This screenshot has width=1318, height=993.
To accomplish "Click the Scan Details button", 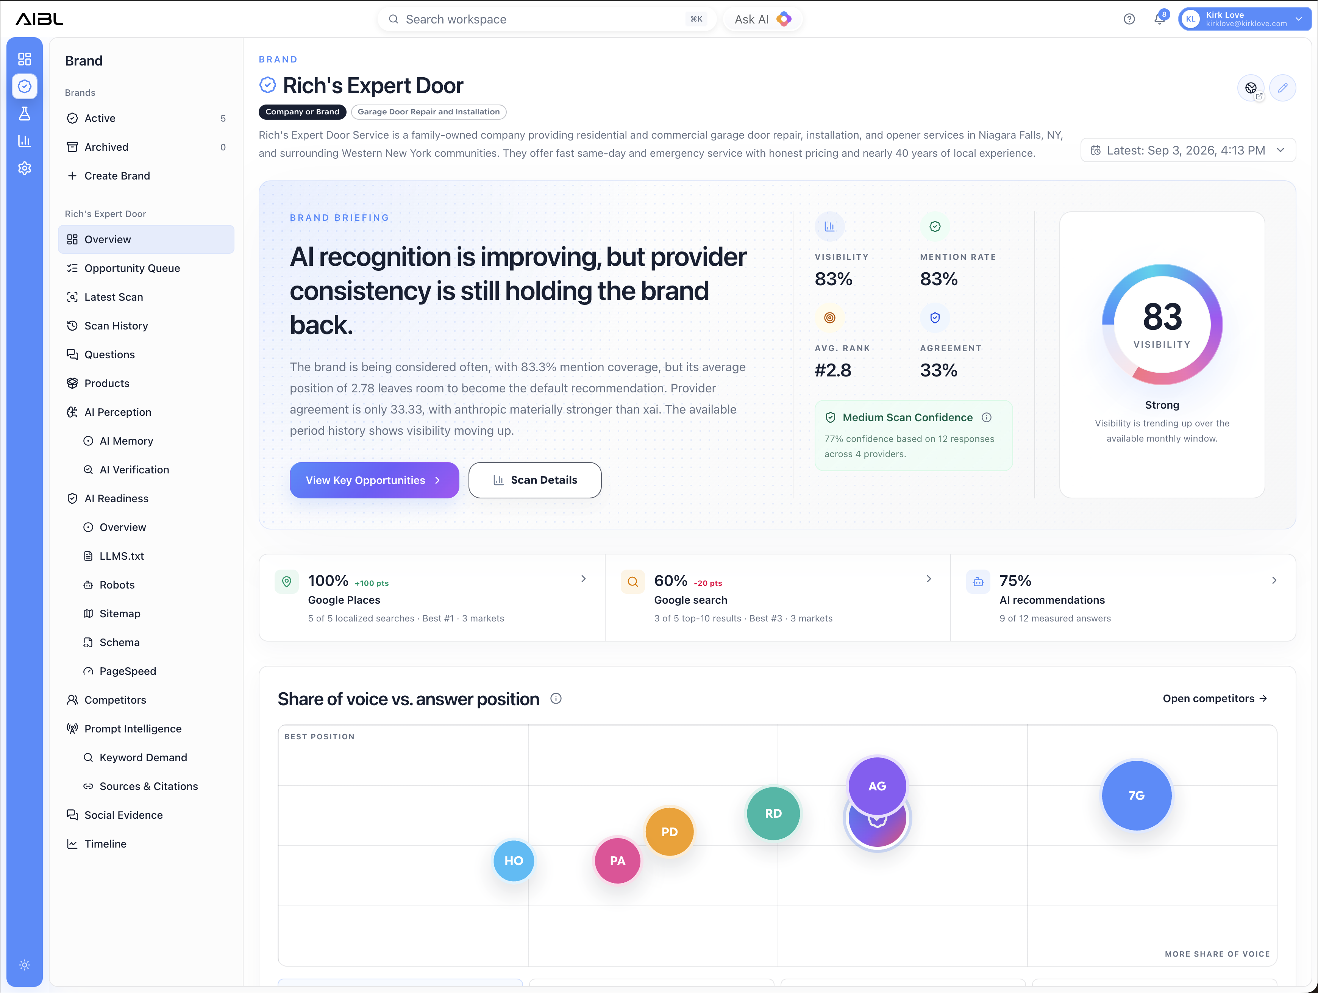I will coord(535,480).
